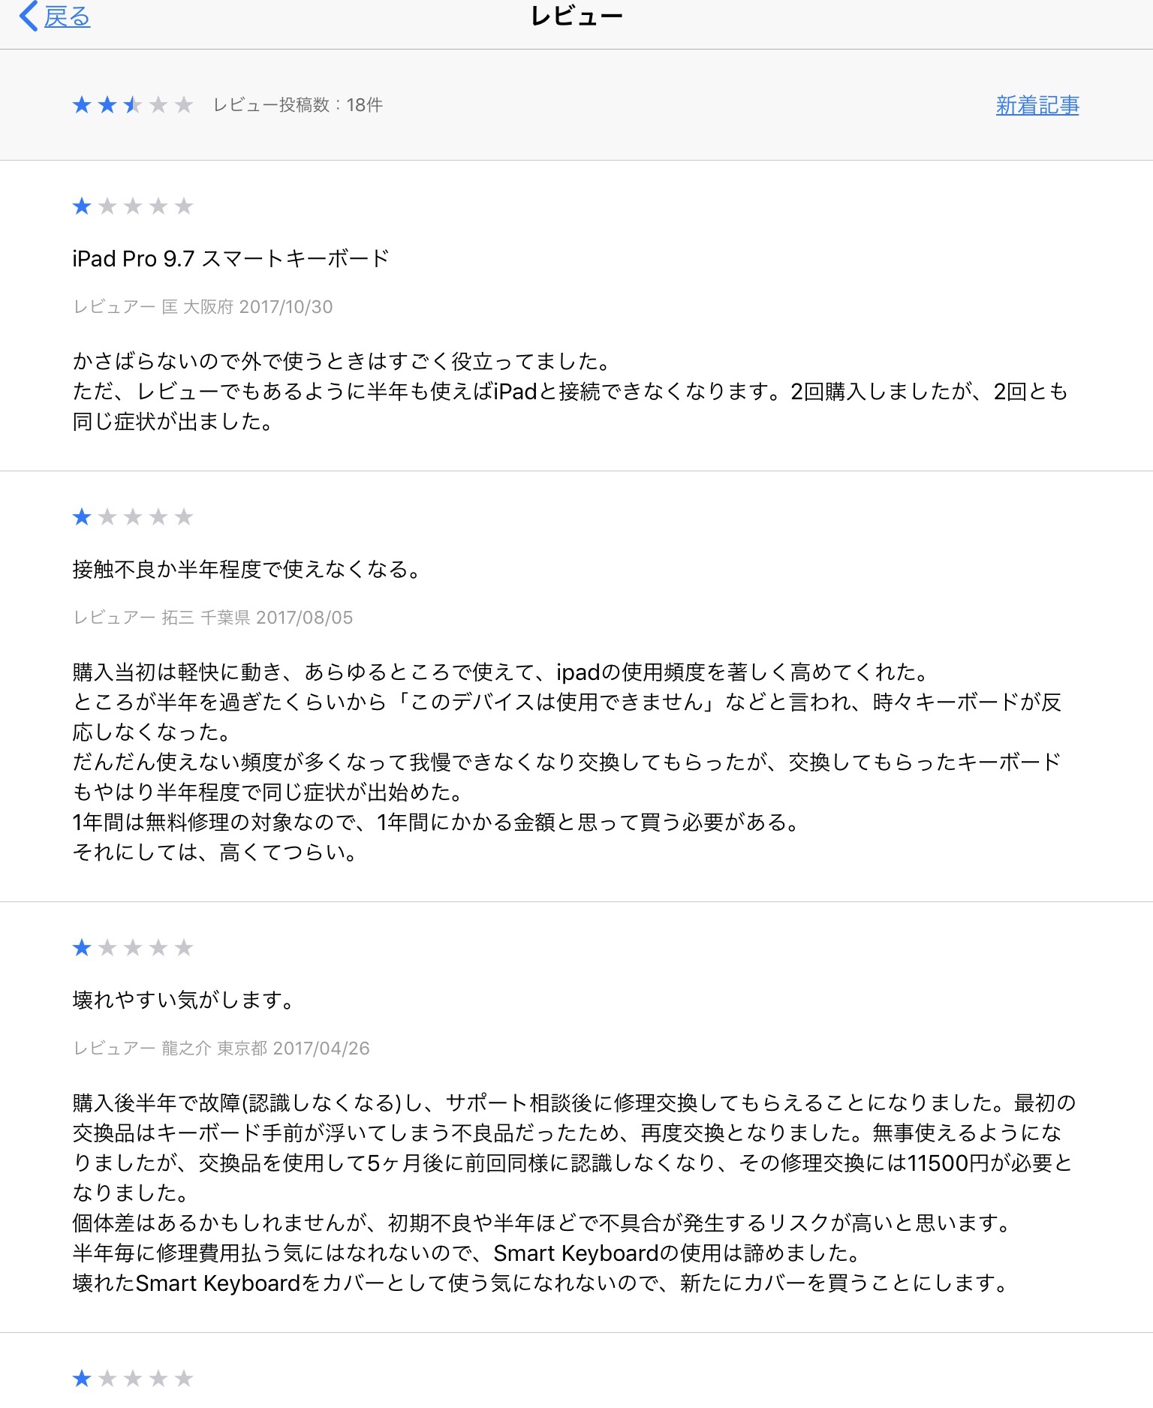Click first blue star of overall rating
This screenshot has height=1408, width=1153.
82,105
